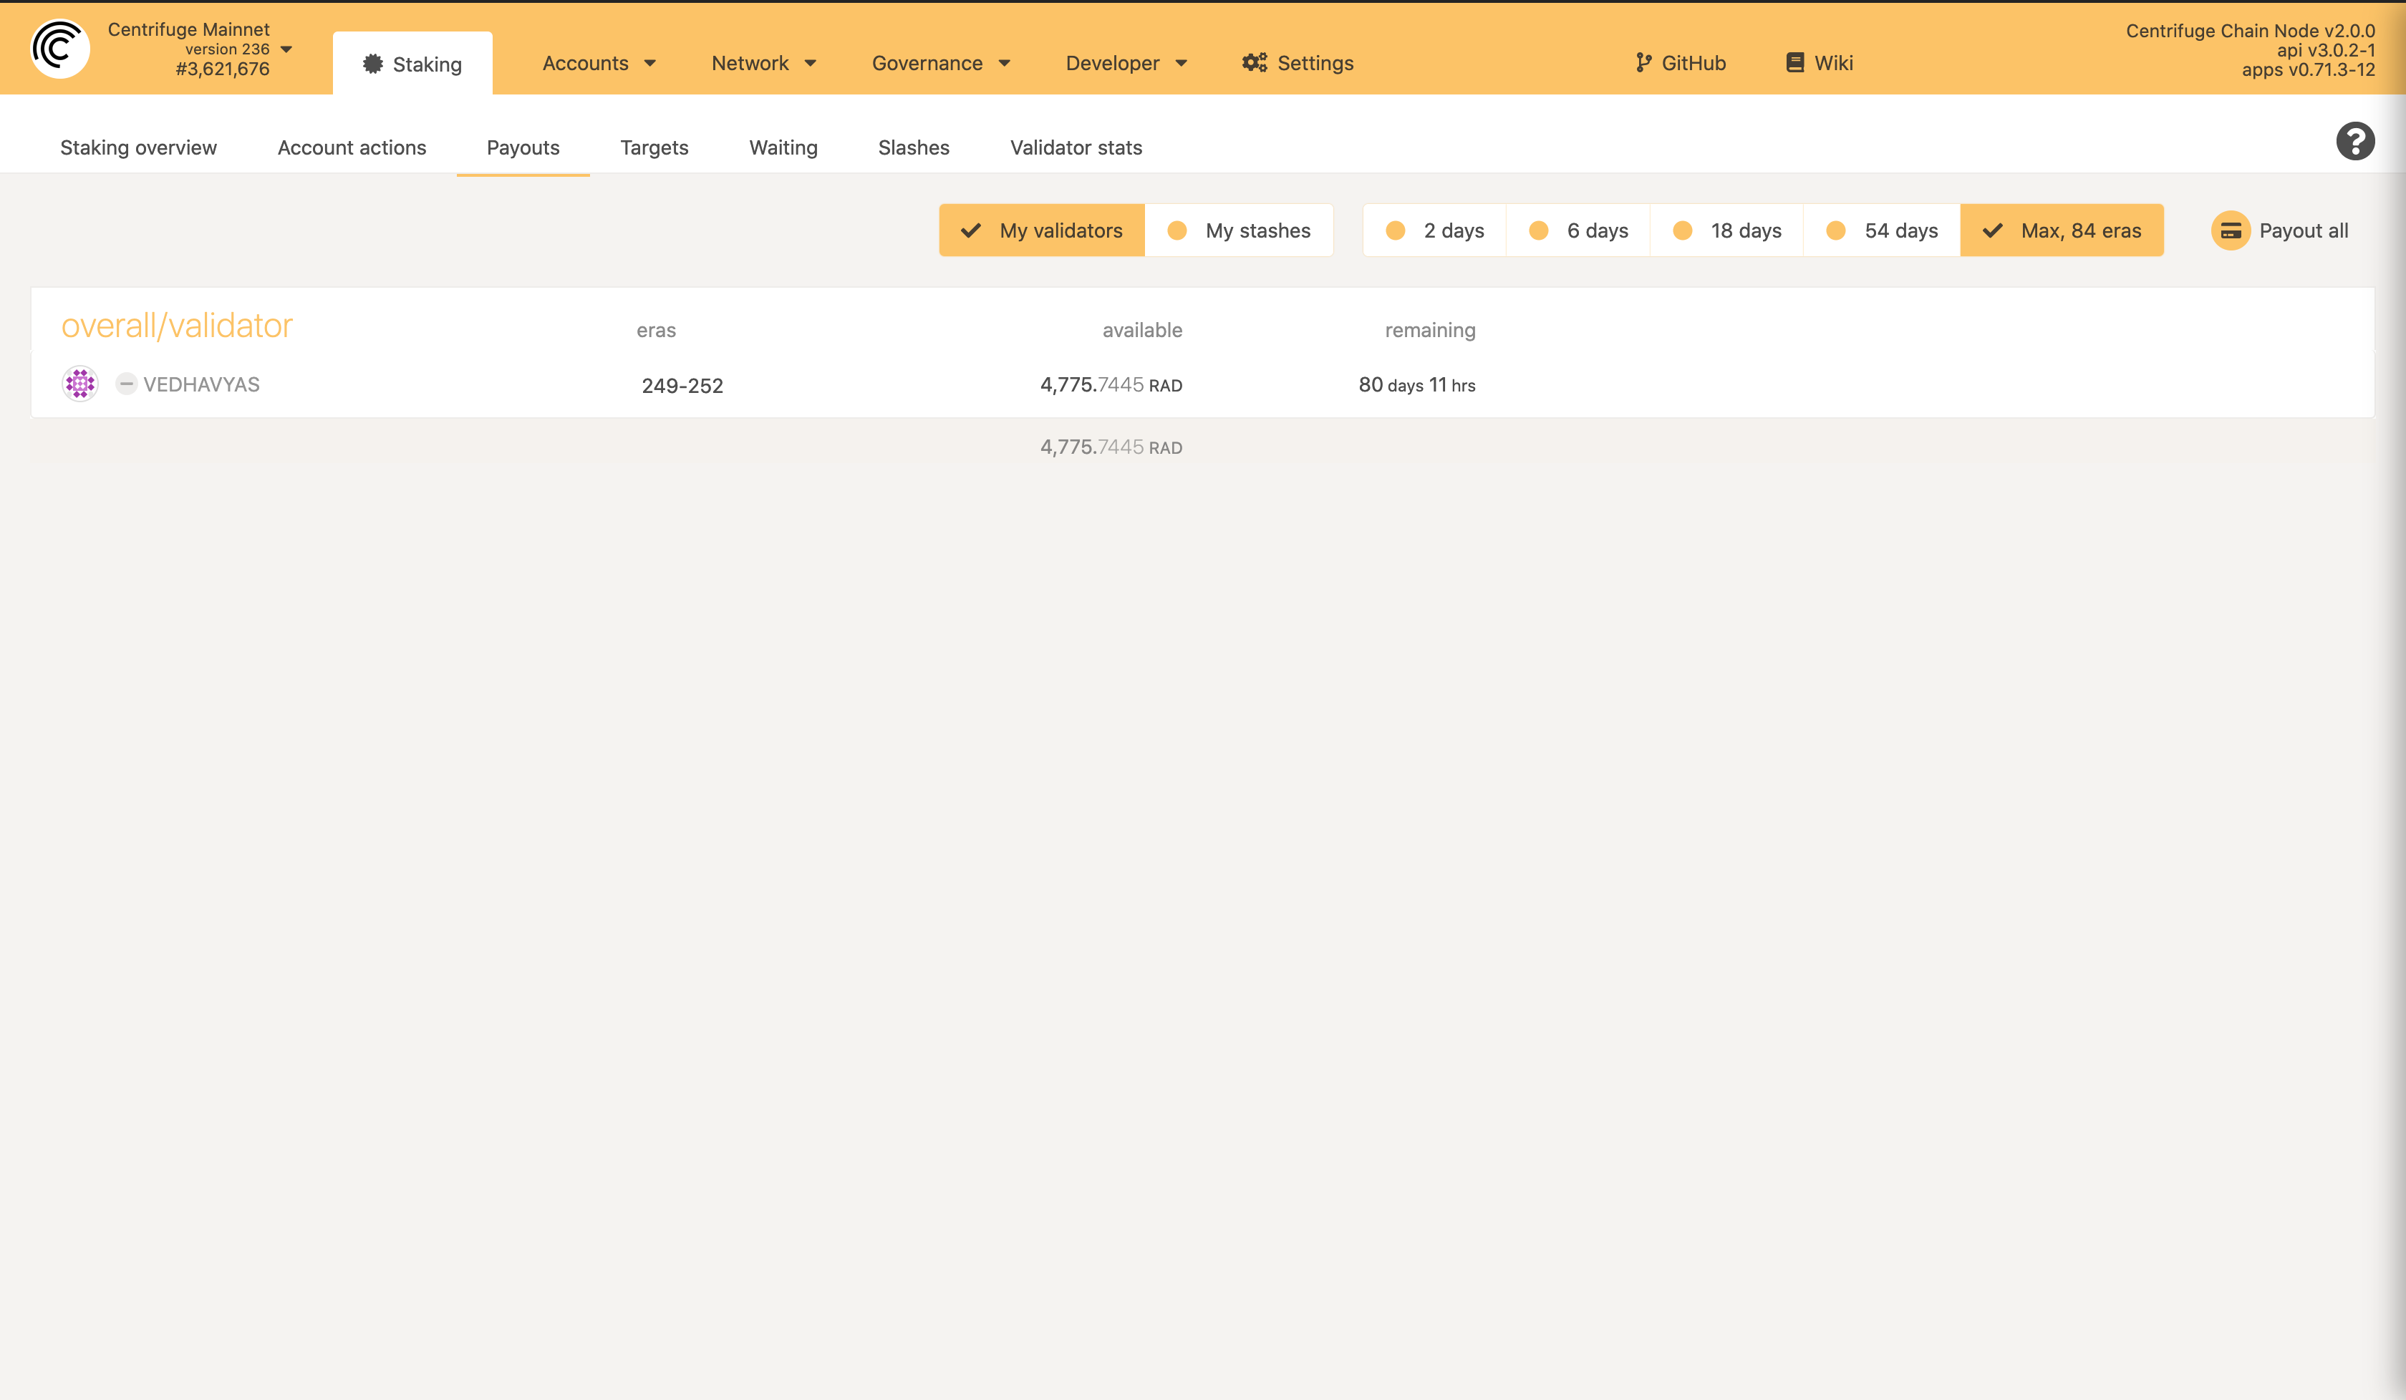Viewport: 2406px width, 1400px height.
Task: Click the eras column header
Action: [656, 330]
